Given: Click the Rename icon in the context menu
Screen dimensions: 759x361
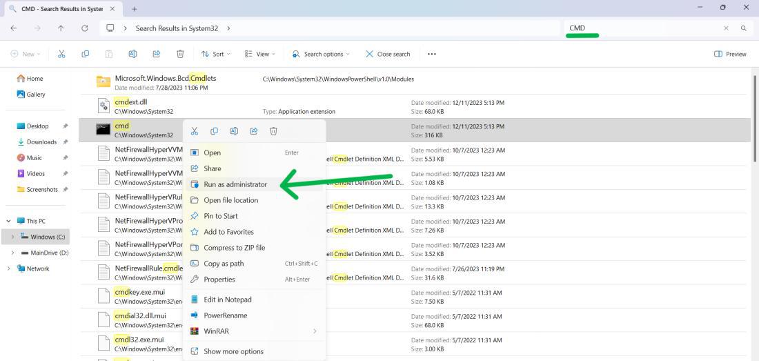Looking at the screenshot, I should [x=234, y=131].
